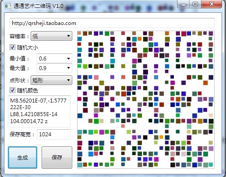This screenshot has height=177, width=226.
Task: Open the 容错率 dropdown set to 低
Action: click(51, 36)
